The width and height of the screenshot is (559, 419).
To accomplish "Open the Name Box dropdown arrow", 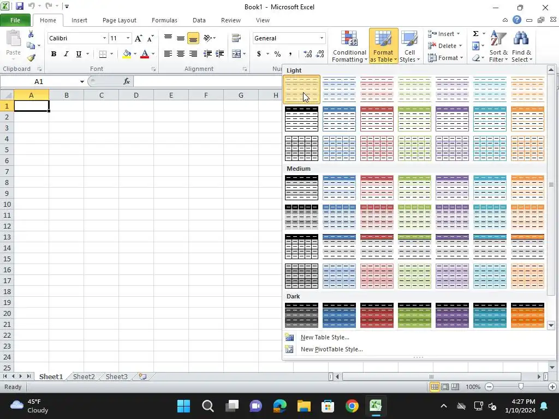I will [82, 82].
